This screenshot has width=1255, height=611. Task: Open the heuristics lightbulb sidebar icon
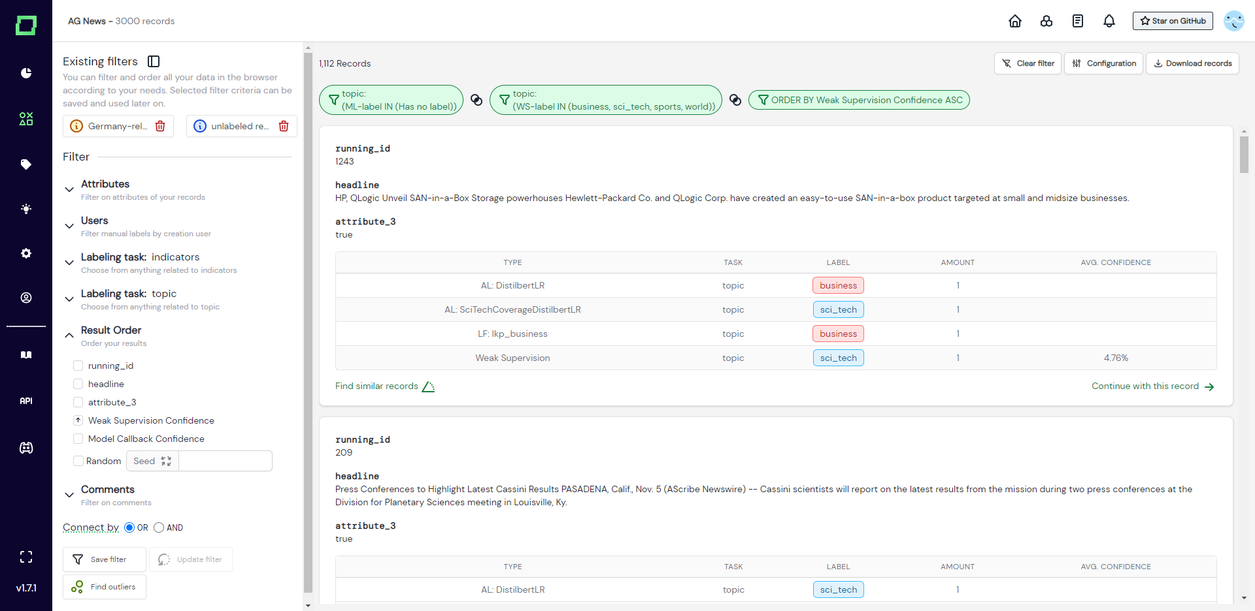(26, 209)
